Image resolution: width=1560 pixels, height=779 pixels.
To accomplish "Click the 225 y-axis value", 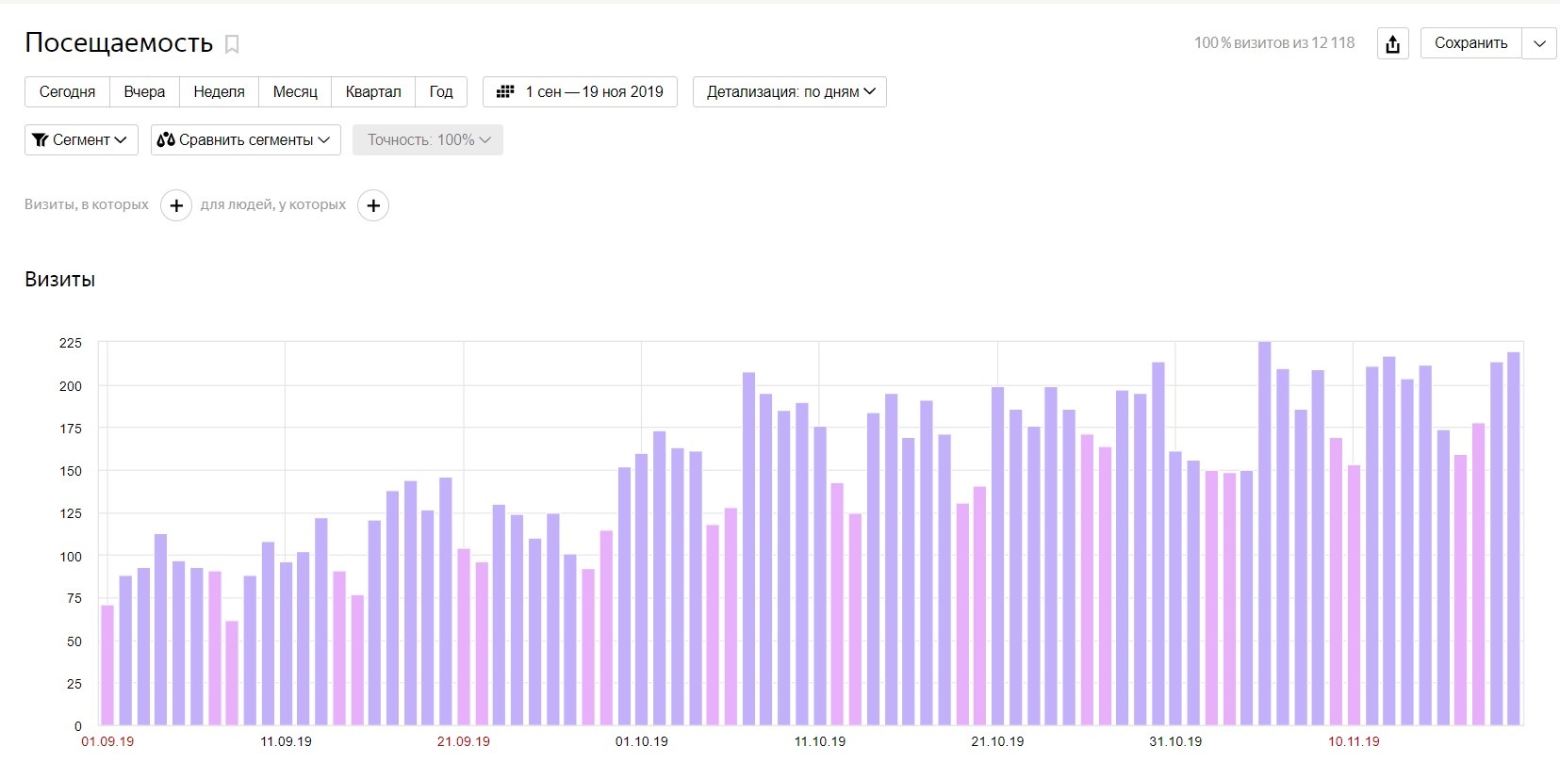I will point(71,343).
